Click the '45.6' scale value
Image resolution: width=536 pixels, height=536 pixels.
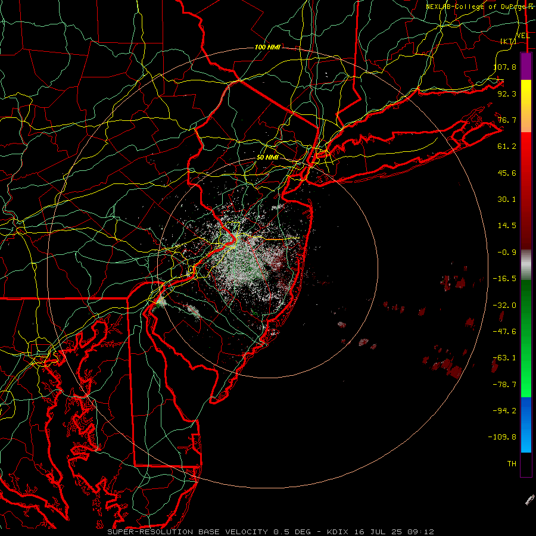click(x=507, y=173)
